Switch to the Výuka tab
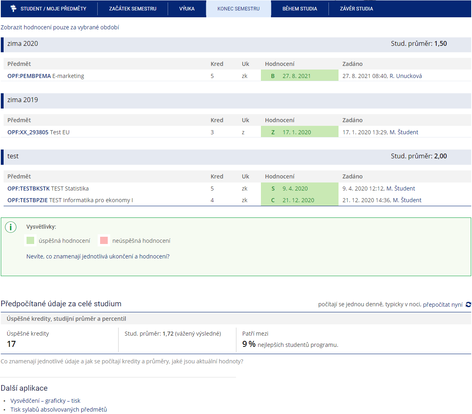 [x=187, y=9]
